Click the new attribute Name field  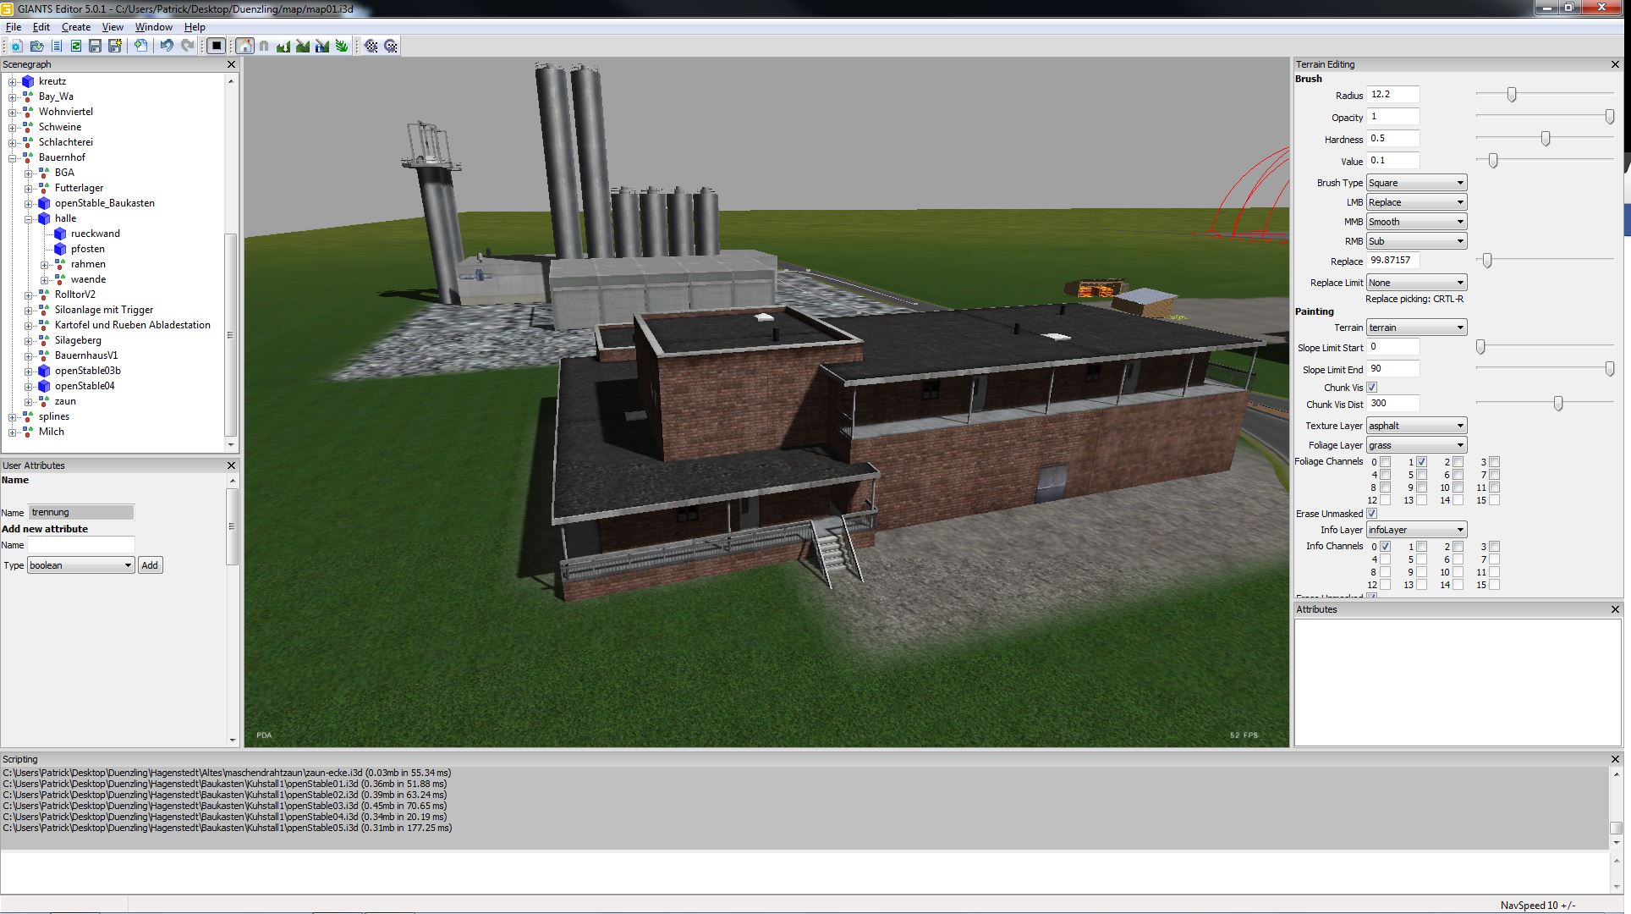point(81,545)
